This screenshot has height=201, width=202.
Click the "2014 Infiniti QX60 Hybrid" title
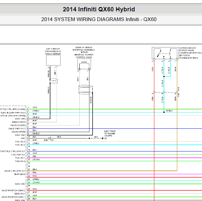coord(99,9)
